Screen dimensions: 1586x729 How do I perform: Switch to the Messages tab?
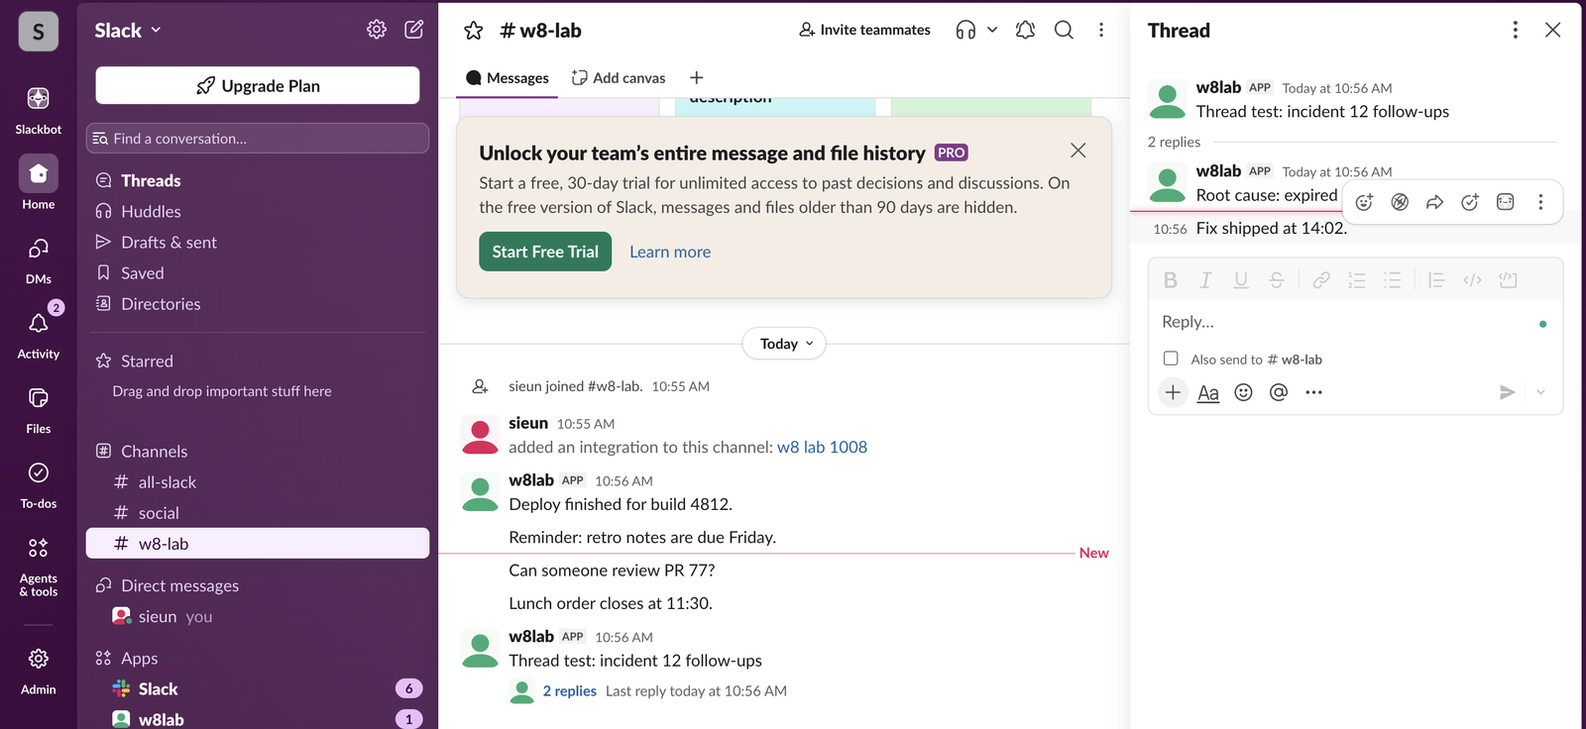pyautogui.click(x=508, y=78)
